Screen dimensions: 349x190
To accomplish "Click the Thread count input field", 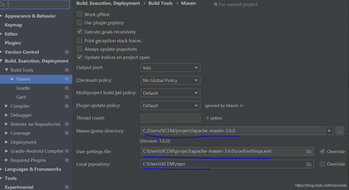I will tap(170, 118).
